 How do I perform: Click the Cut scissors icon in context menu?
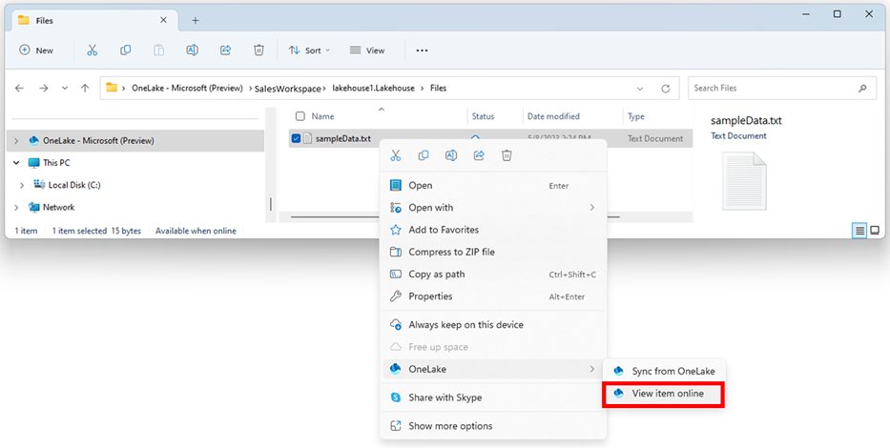click(396, 155)
